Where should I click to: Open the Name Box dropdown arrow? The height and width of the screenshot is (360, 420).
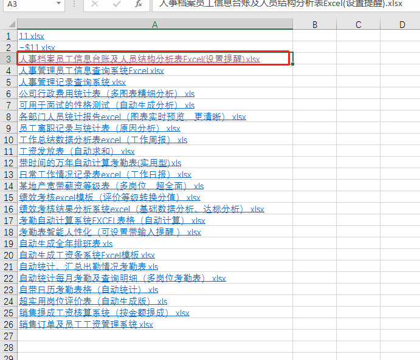coord(59,4)
